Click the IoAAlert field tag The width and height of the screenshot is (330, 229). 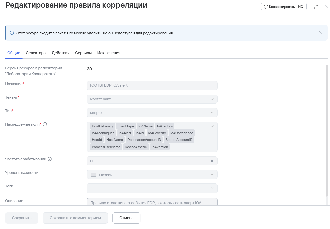[x=125, y=133]
